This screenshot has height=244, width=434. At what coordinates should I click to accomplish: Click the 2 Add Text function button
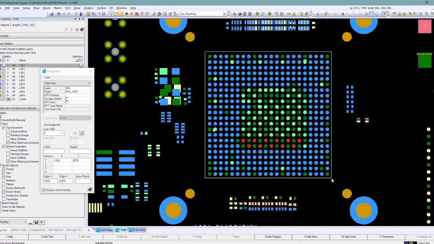pos(47,237)
